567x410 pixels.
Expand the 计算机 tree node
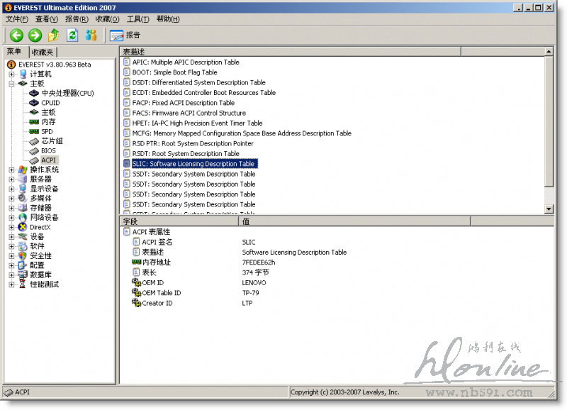[12, 74]
